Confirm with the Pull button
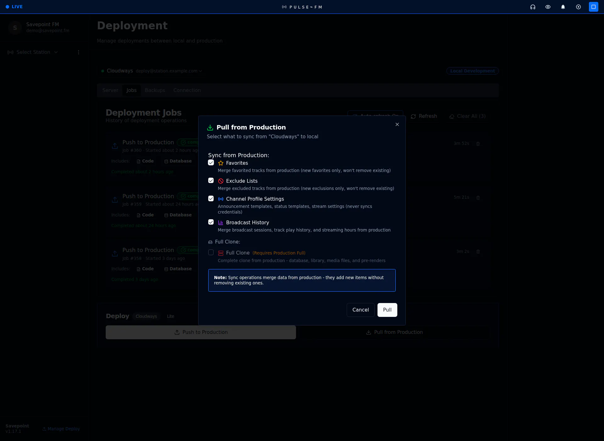The width and height of the screenshot is (604, 441). click(x=387, y=310)
